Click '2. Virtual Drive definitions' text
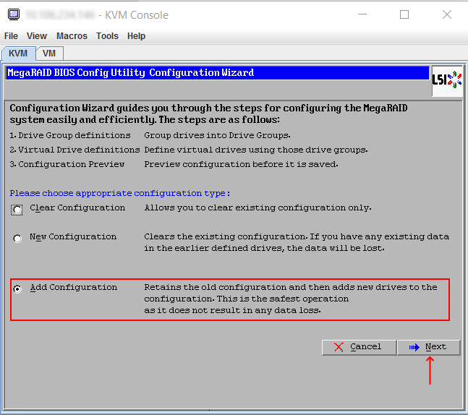The width and height of the screenshot is (468, 415). click(x=75, y=150)
